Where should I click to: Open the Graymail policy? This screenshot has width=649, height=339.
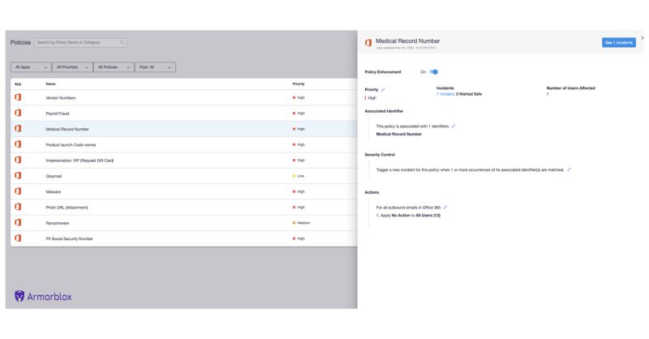(x=54, y=176)
